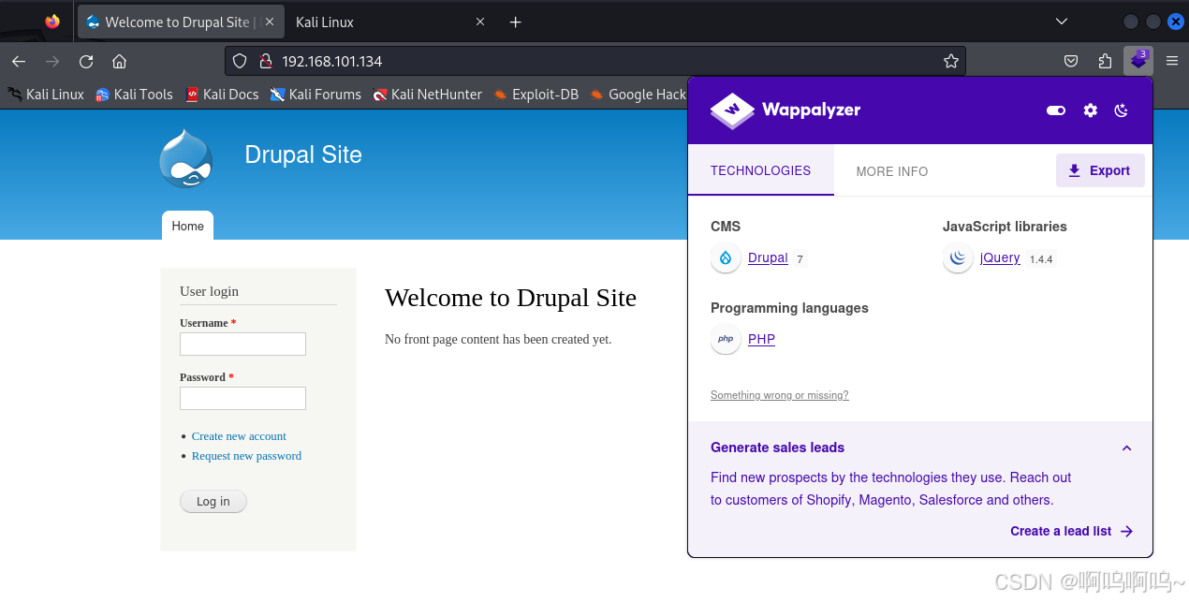
Task: Open the Google Hacking bookmark
Action: tap(638, 94)
